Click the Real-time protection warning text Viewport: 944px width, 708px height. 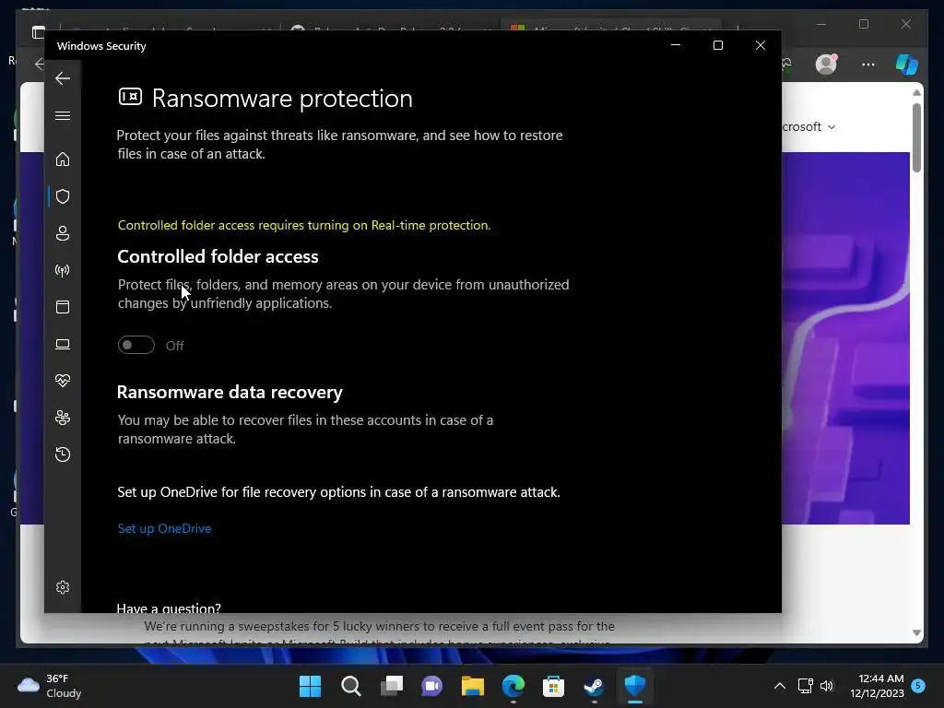click(x=304, y=225)
